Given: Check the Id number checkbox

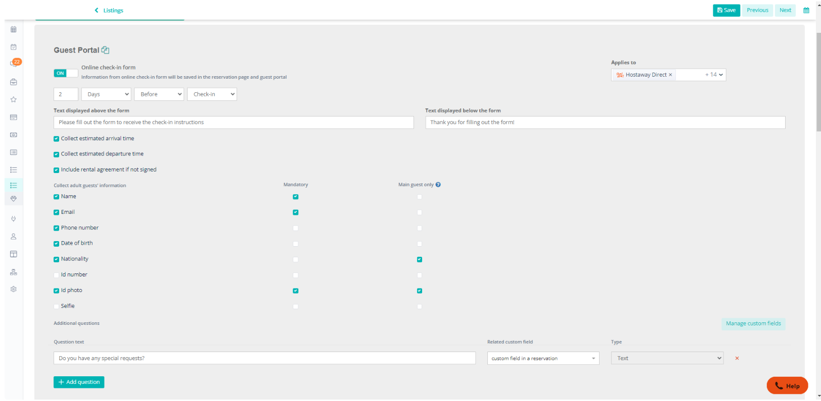Looking at the screenshot, I should click(x=56, y=275).
